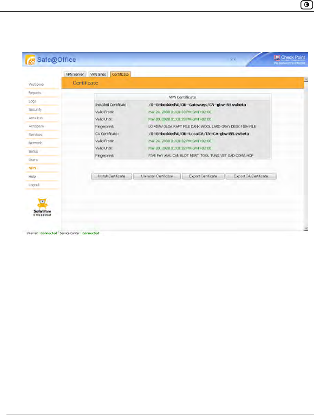Viewport: 314px width, 415px height.
Task: Click the SofaWare Embedded logo
Action: tap(42, 207)
